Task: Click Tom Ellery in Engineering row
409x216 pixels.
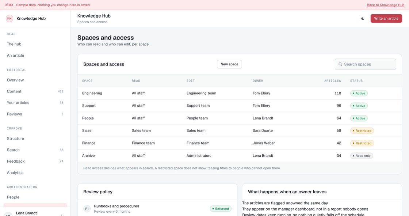Action: 261,93
